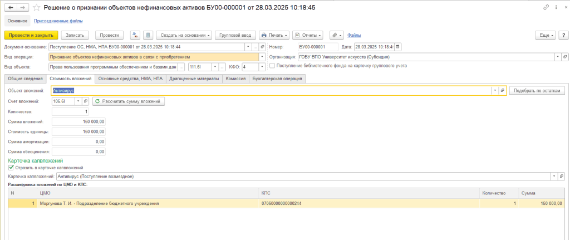The height and width of the screenshot is (240, 570).
Task: Click the Дт/Кт postings icon
Action: click(135, 35)
